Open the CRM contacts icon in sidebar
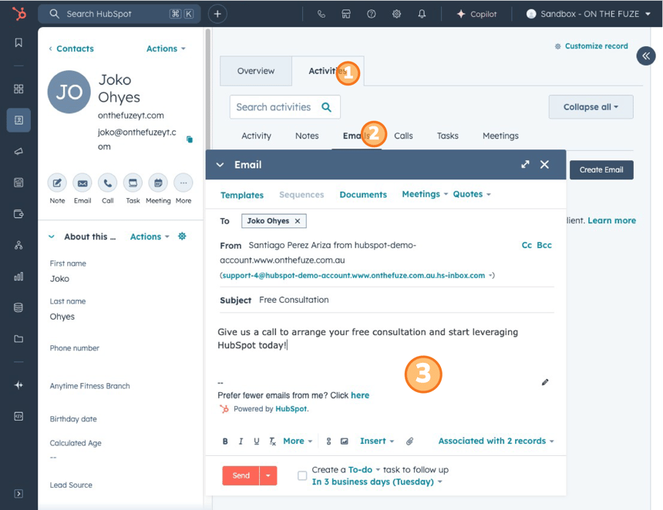 tap(19, 120)
